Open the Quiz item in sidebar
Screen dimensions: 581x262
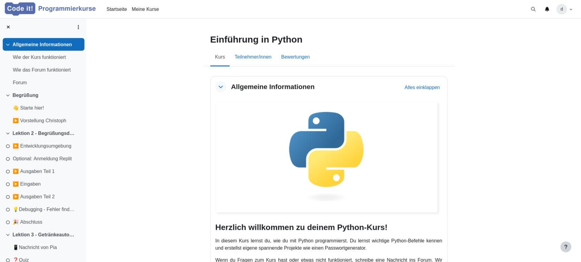pyautogui.click(x=21, y=259)
